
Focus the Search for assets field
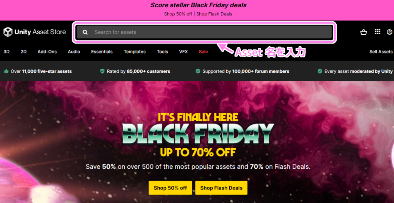(204, 32)
